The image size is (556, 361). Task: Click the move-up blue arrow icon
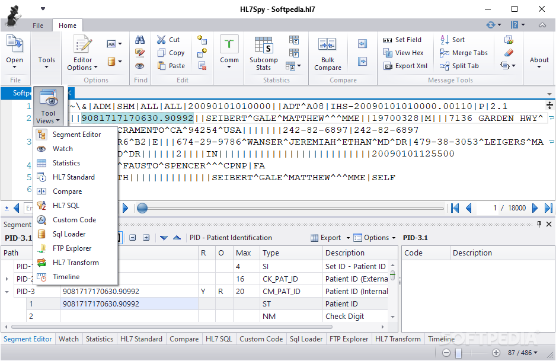pyautogui.click(x=177, y=238)
